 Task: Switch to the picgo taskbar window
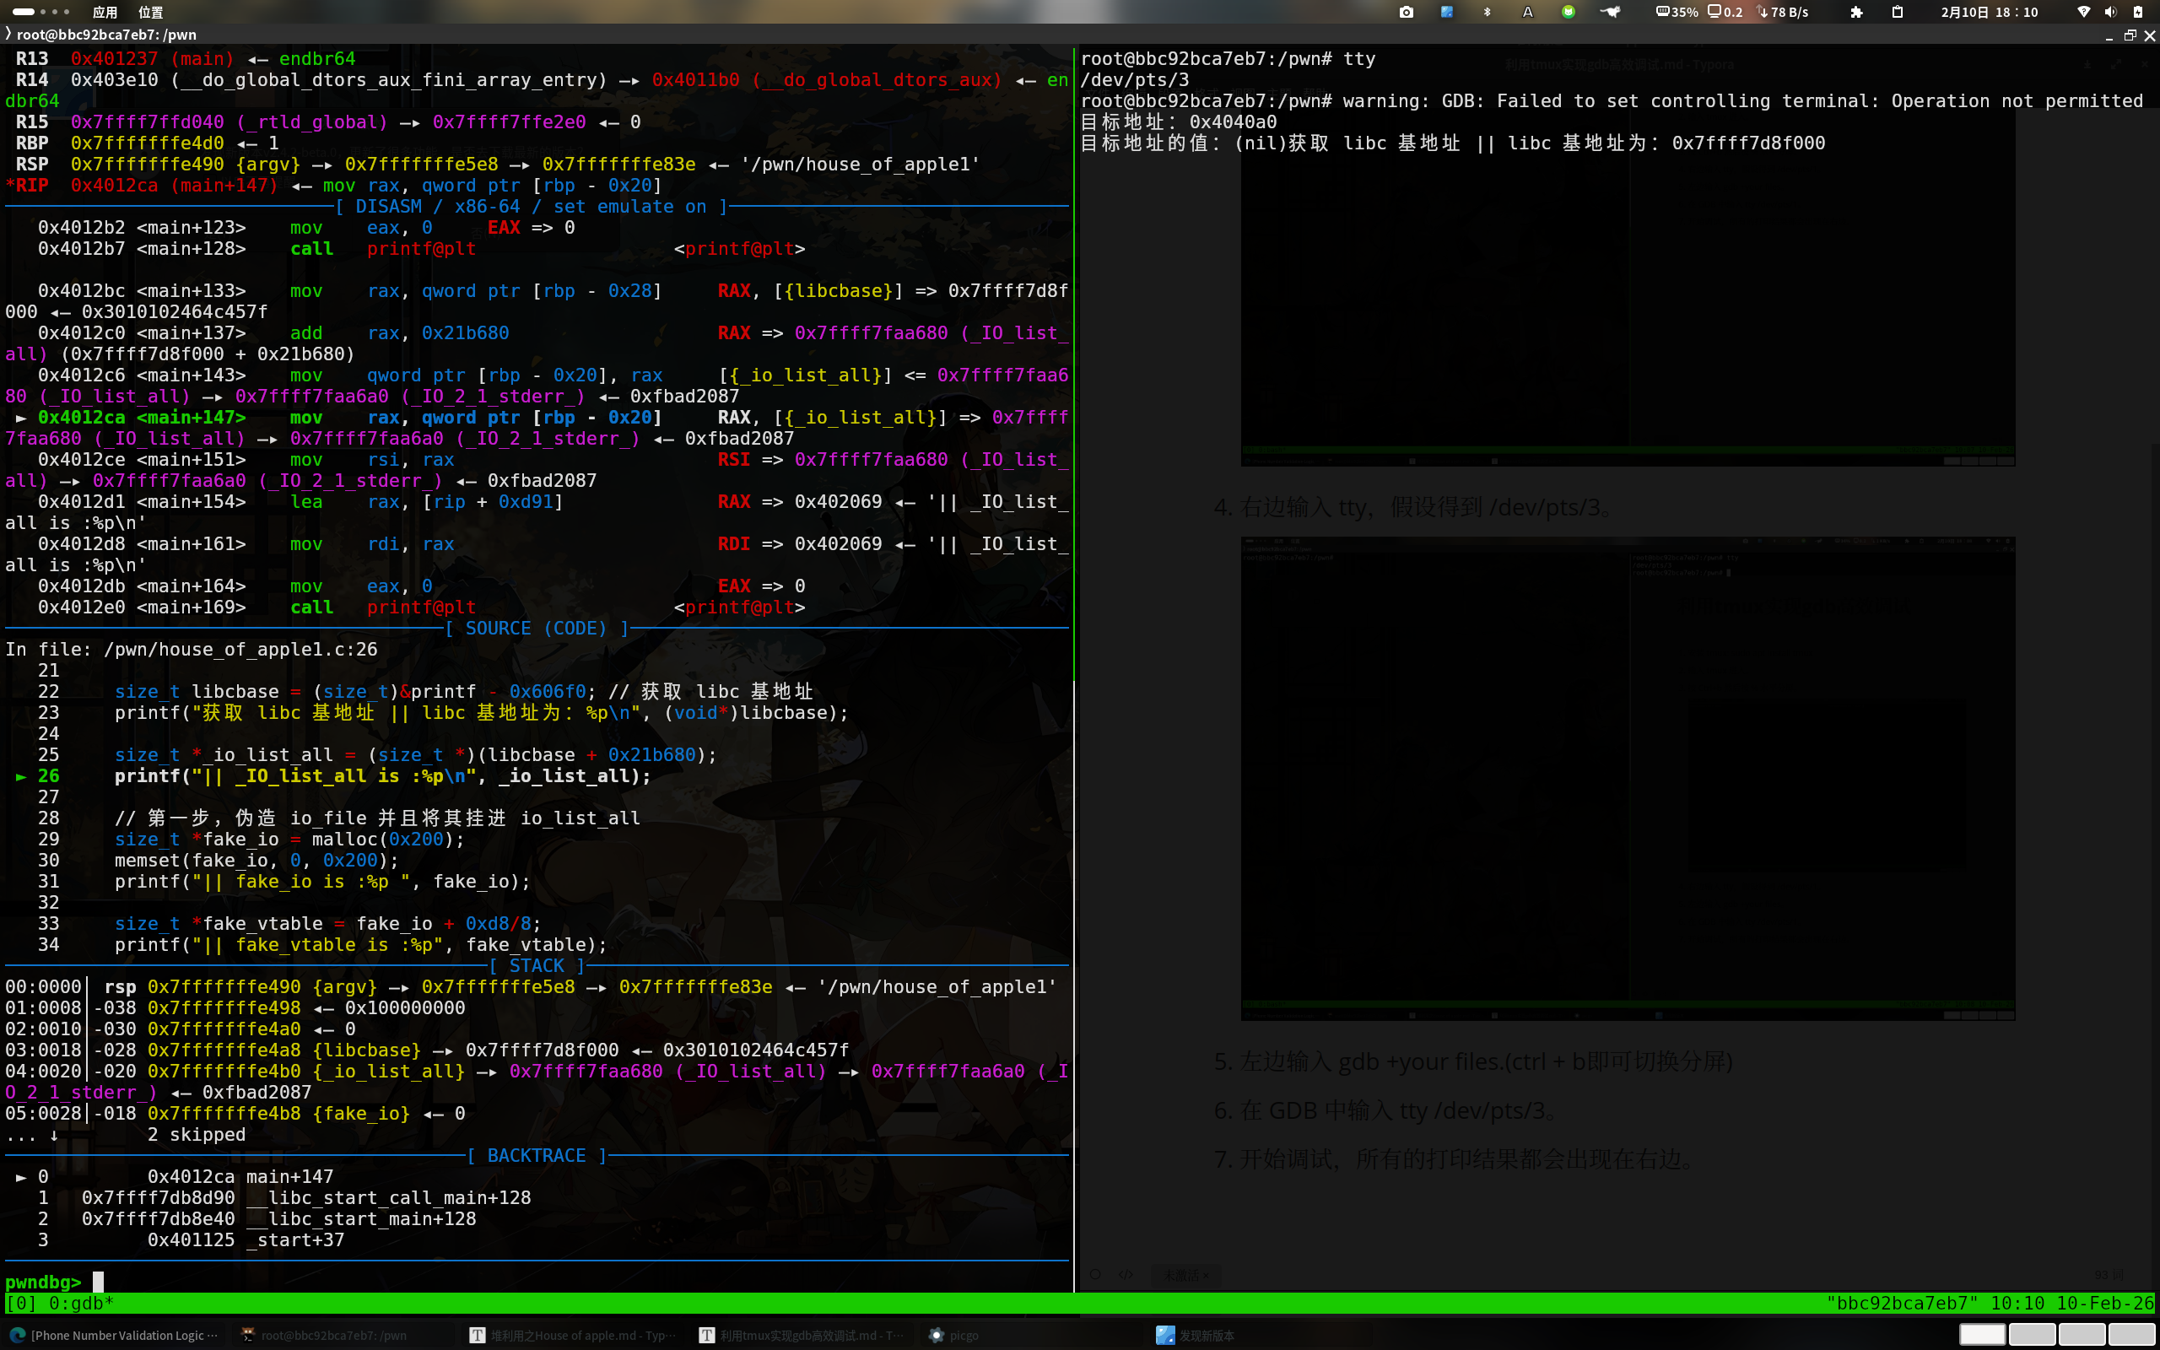click(x=955, y=1335)
